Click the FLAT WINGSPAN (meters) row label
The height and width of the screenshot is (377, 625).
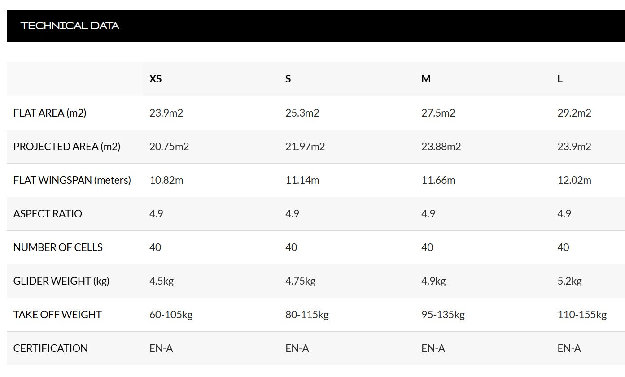point(72,180)
